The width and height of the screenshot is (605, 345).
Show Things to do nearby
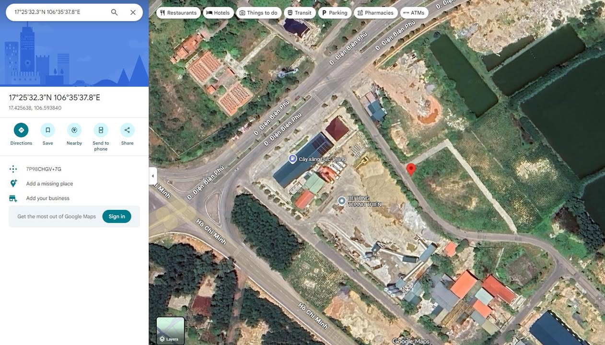pos(258,13)
